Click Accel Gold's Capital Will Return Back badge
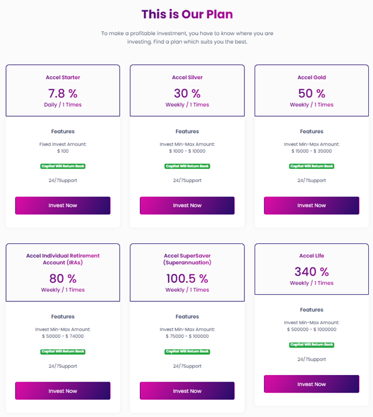This screenshot has height=417, width=373. (311, 166)
